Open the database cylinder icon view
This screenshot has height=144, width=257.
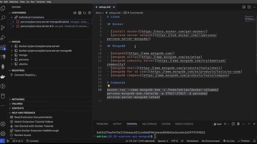pyautogui.click(x=3, y=96)
